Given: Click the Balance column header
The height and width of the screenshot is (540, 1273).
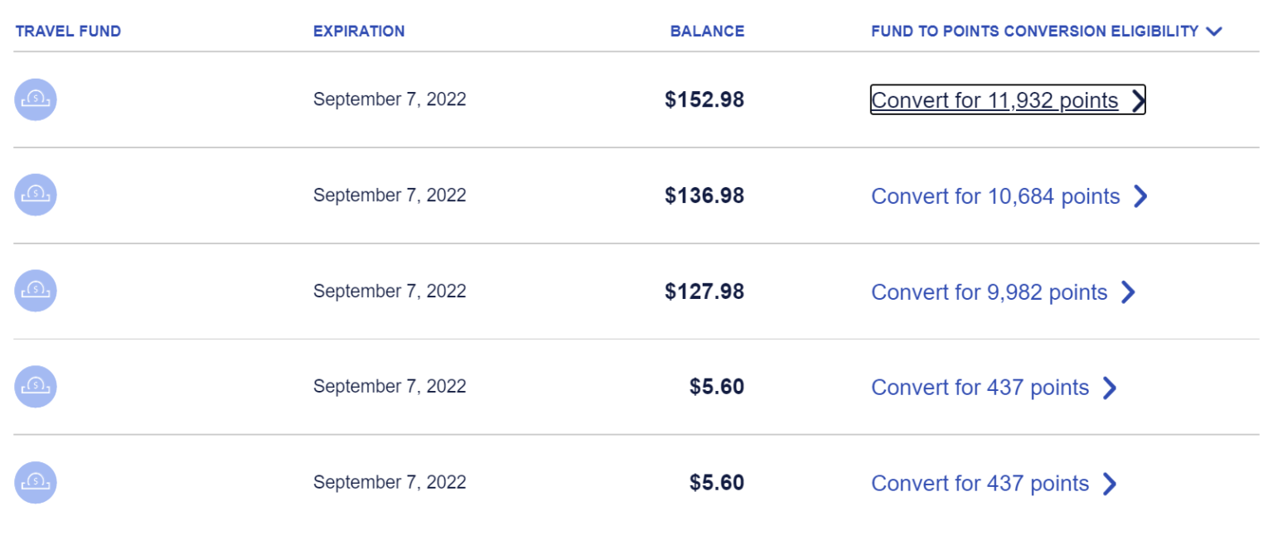Looking at the screenshot, I should (x=707, y=31).
